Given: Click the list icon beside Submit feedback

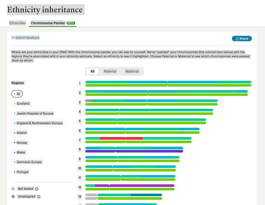Looking at the screenshot, I should [x=12, y=37].
